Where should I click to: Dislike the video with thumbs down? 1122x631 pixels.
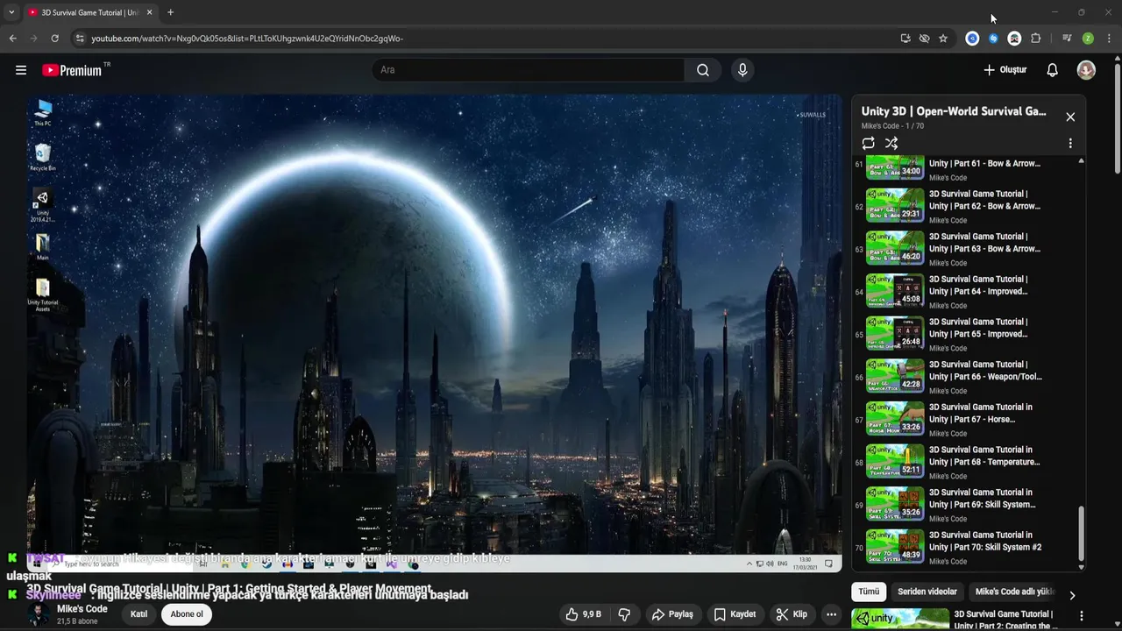point(624,614)
